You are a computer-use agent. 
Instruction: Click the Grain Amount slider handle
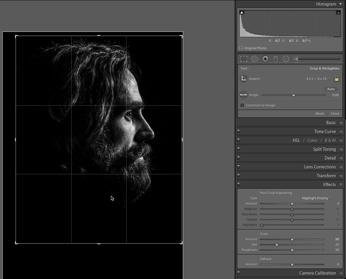292,239
